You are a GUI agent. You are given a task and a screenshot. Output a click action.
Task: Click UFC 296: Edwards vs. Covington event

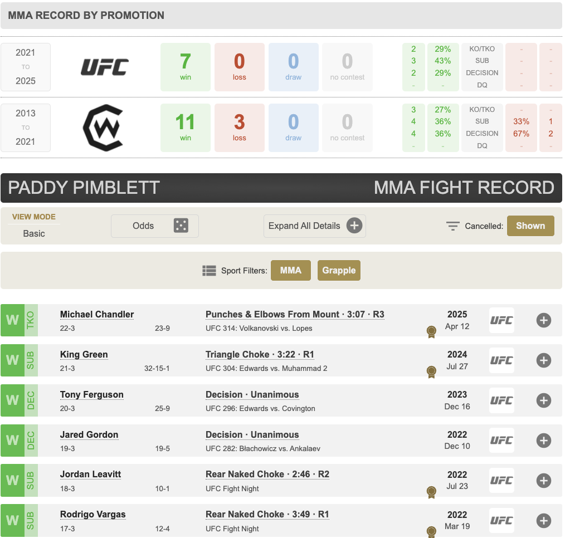(x=260, y=408)
